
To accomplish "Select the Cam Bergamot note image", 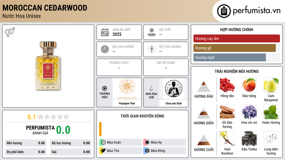I will pos(271,85).
